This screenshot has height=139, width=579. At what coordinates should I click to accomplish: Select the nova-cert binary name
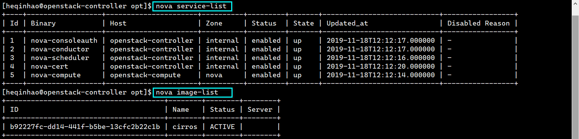tap(50, 67)
